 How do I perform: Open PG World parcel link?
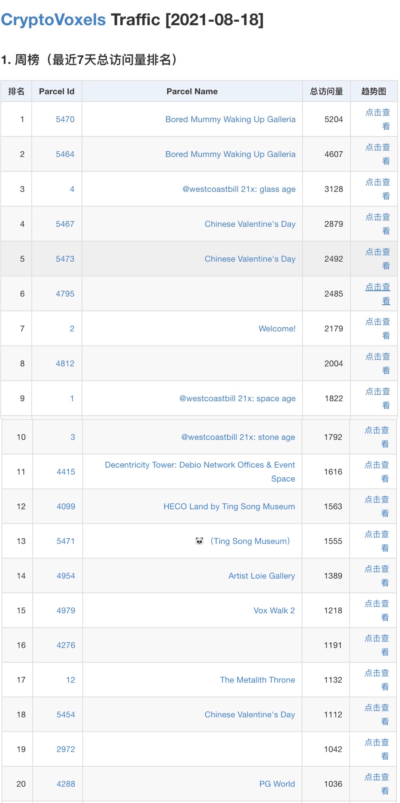(x=277, y=784)
